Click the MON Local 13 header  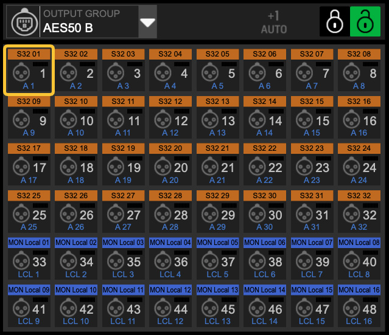click(x=217, y=290)
